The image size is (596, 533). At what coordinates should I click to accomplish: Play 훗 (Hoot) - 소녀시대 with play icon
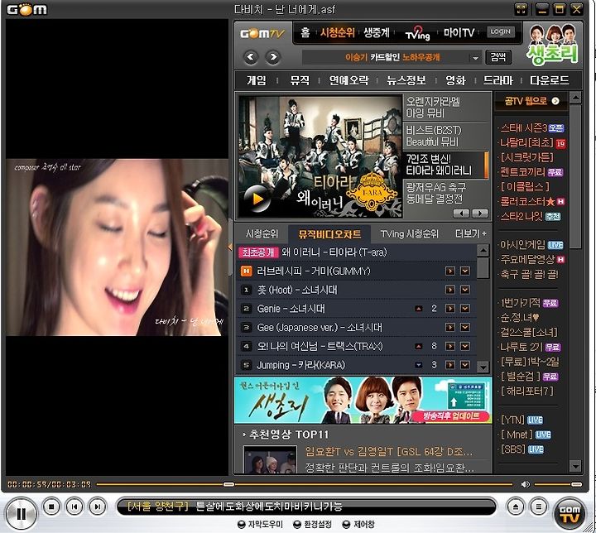pyautogui.click(x=450, y=290)
